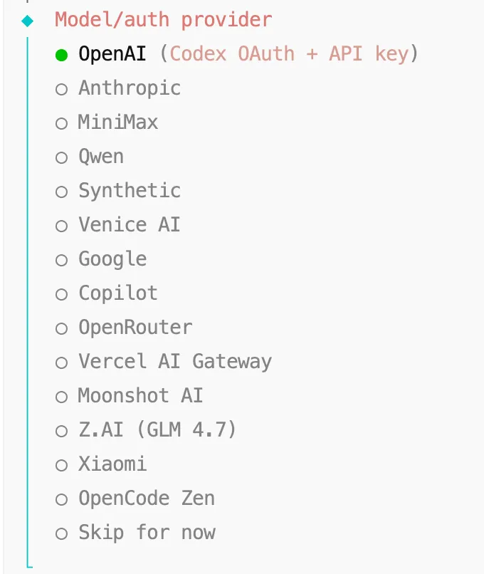This screenshot has height=574, width=484.
Task: Choose Venice AI radio option
Action: (62, 226)
